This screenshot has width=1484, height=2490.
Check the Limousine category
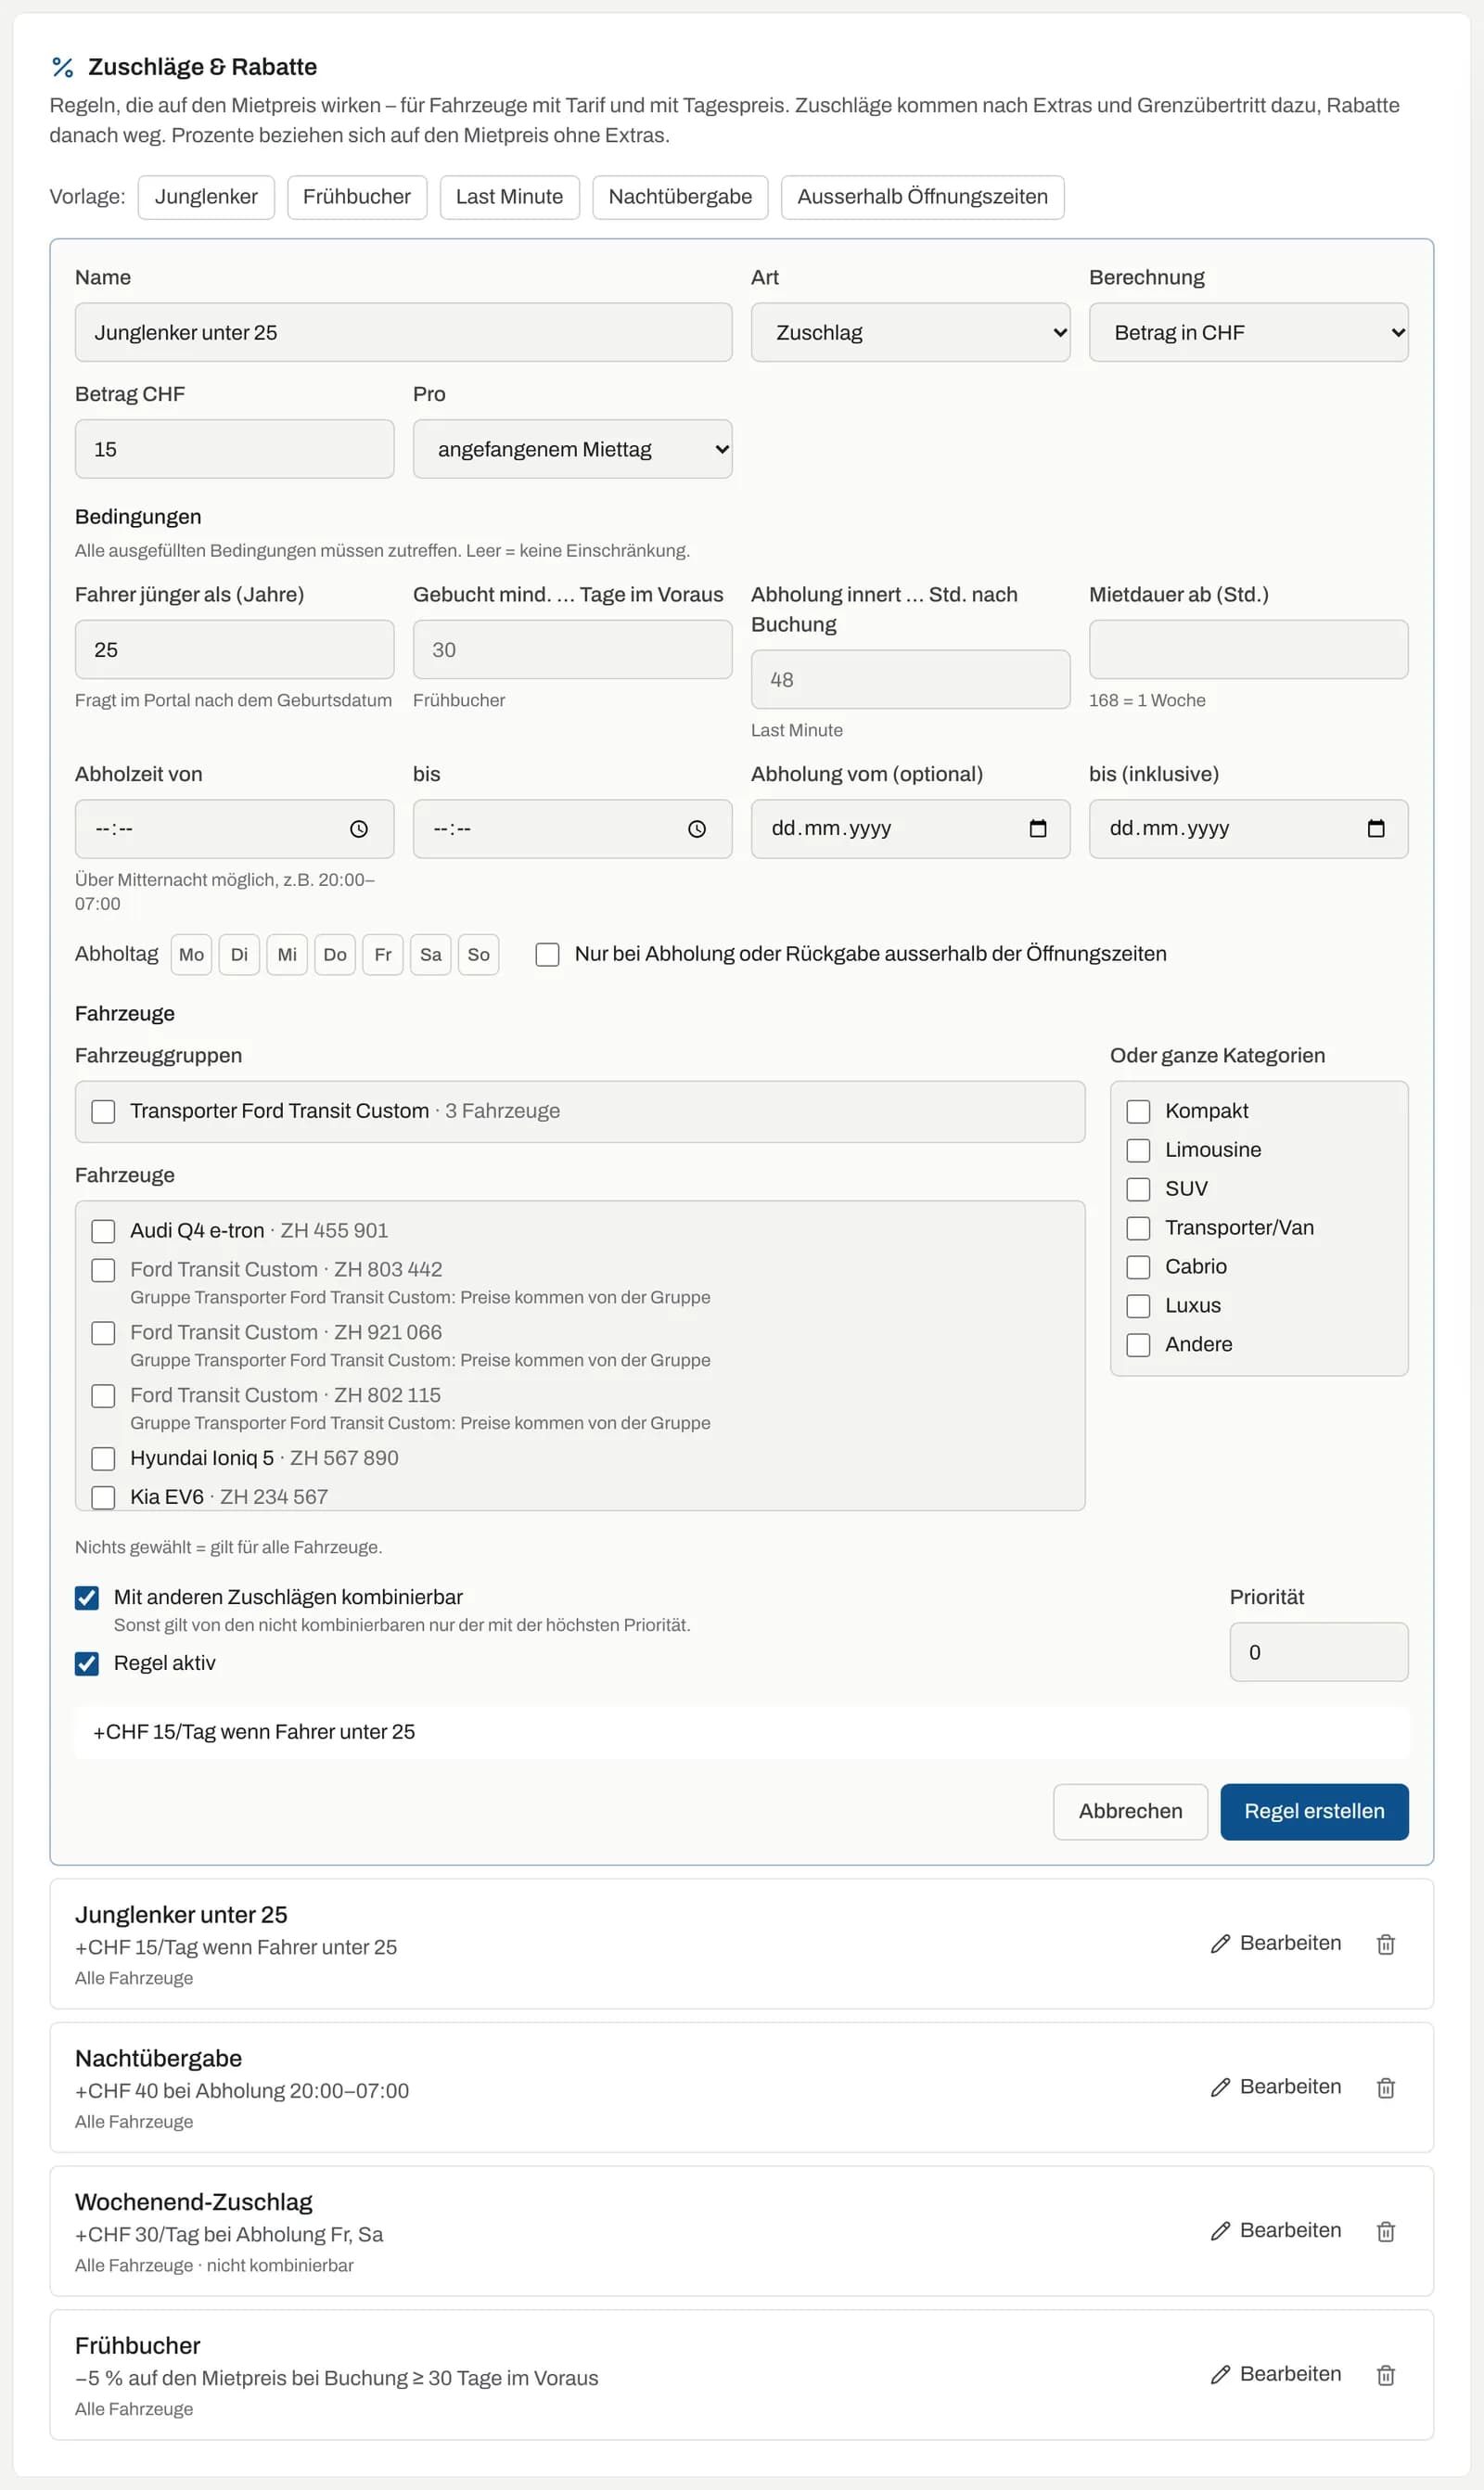tap(1138, 1151)
